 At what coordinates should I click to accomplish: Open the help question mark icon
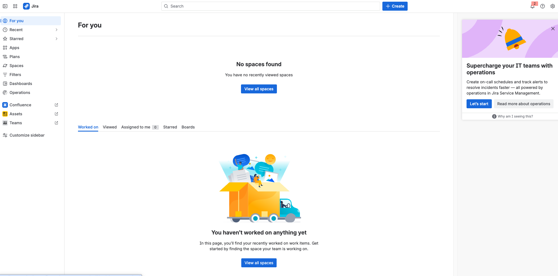(x=543, y=6)
